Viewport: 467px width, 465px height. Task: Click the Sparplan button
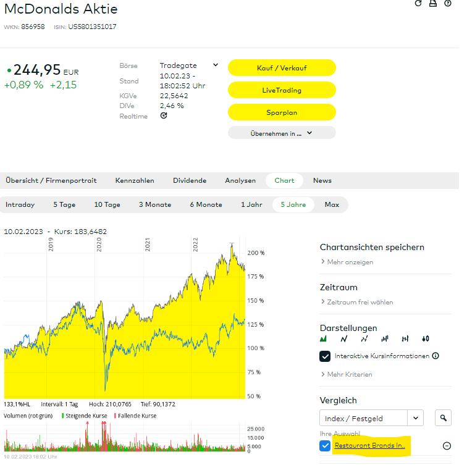tap(282, 112)
